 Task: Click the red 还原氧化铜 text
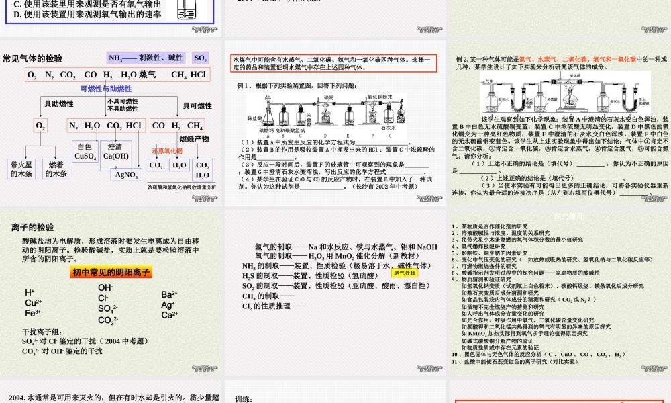[x=167, y=151]
